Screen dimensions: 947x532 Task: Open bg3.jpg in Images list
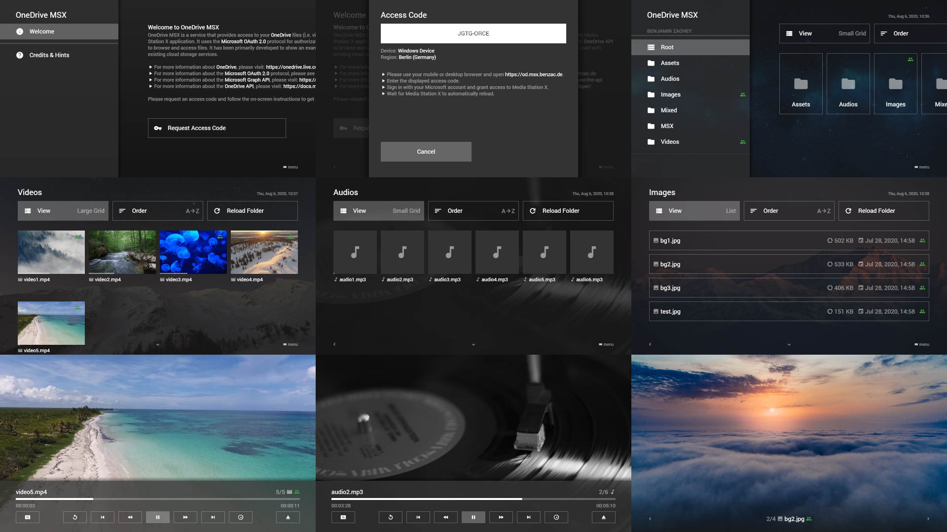click(789, 288)
